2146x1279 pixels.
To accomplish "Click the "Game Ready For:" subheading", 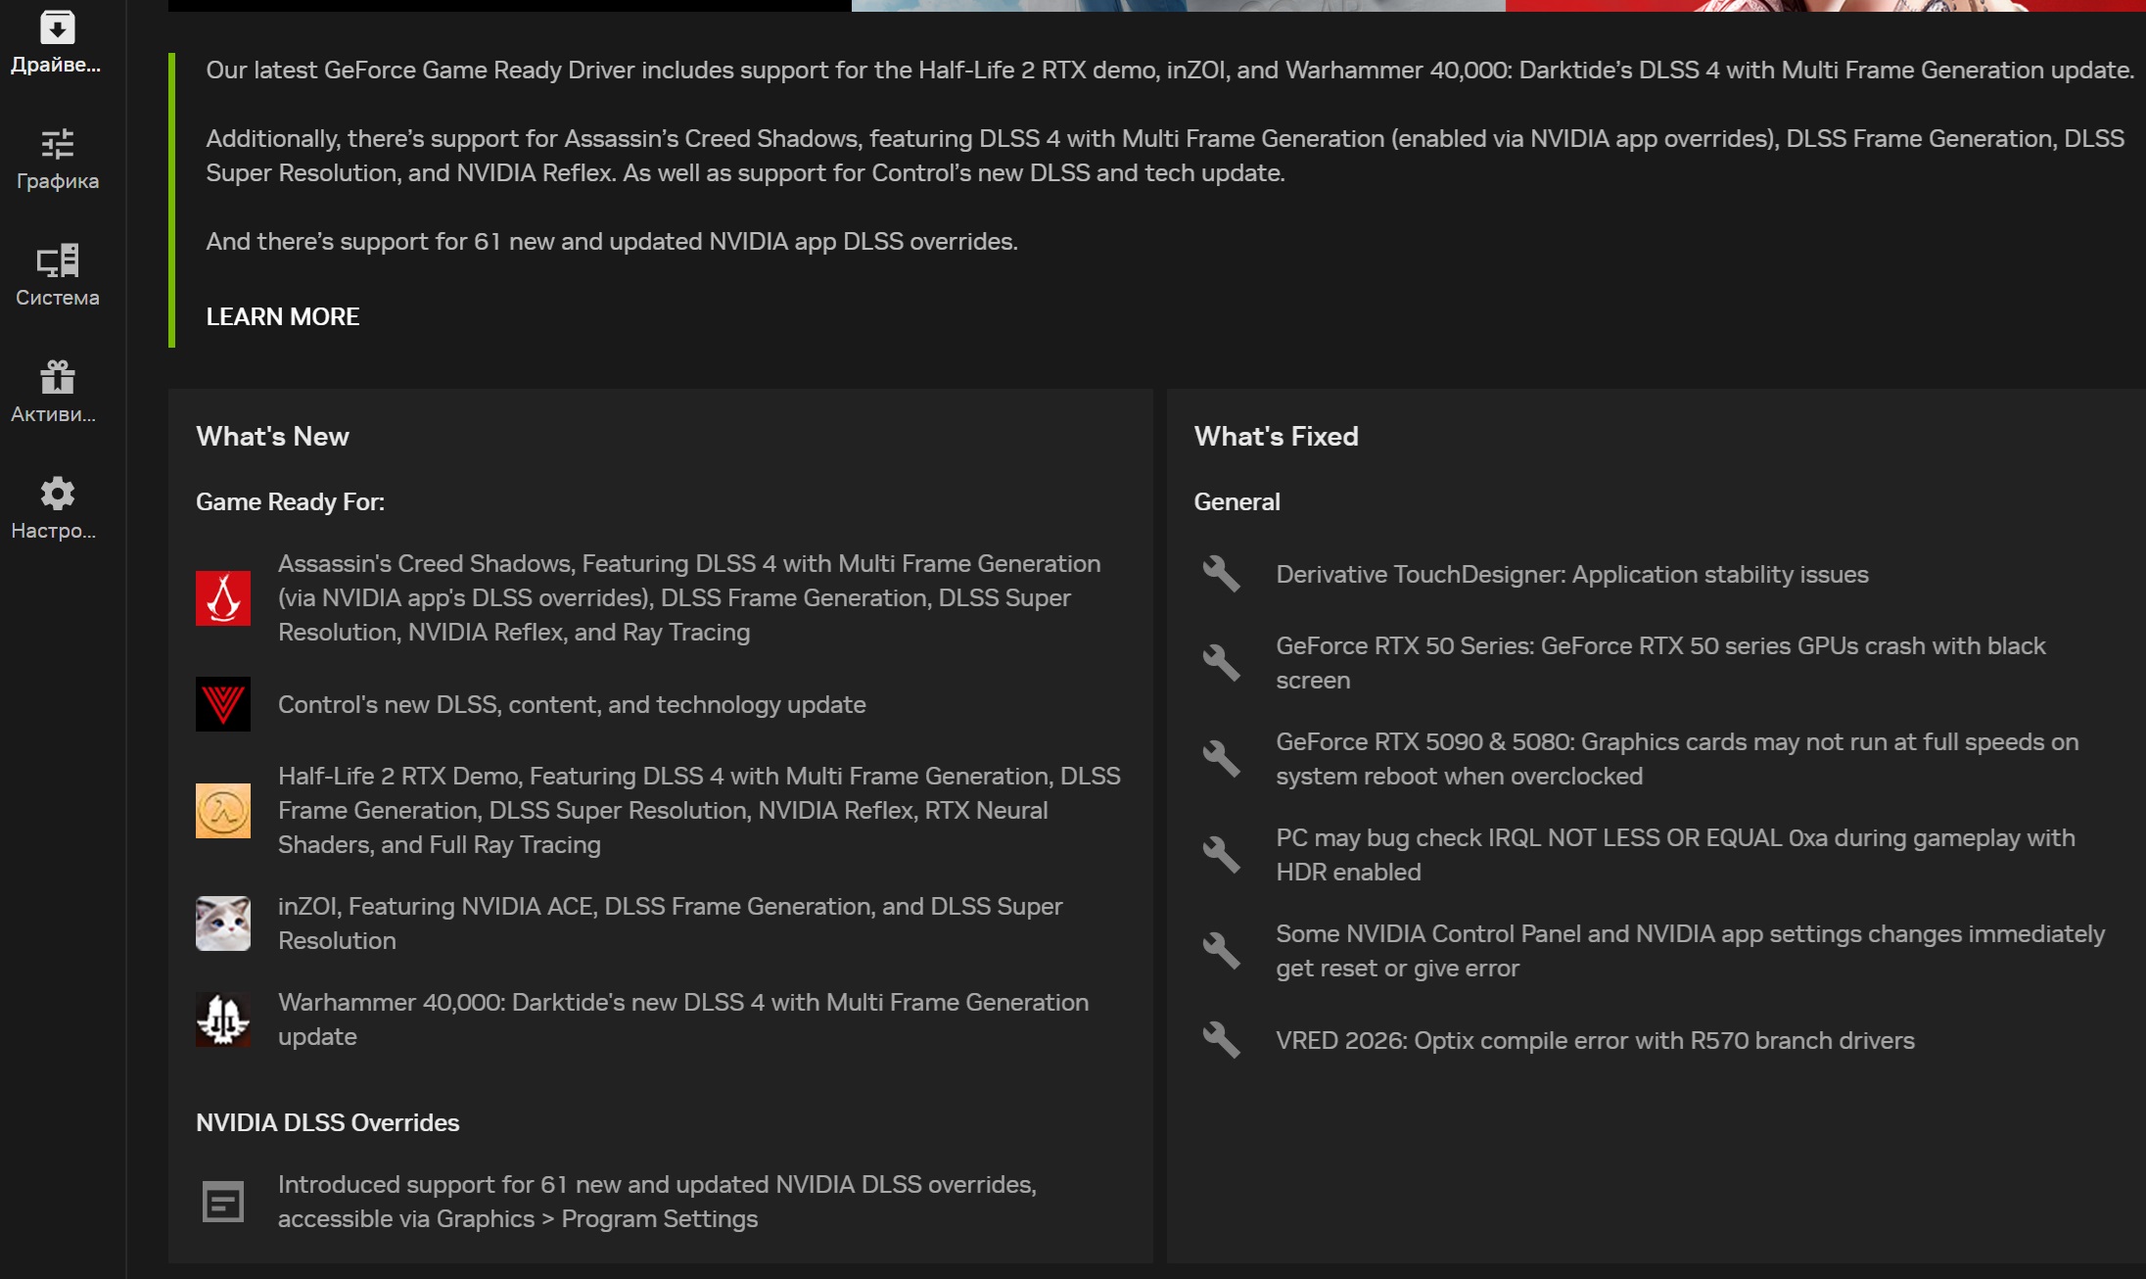I will [290, 502].
